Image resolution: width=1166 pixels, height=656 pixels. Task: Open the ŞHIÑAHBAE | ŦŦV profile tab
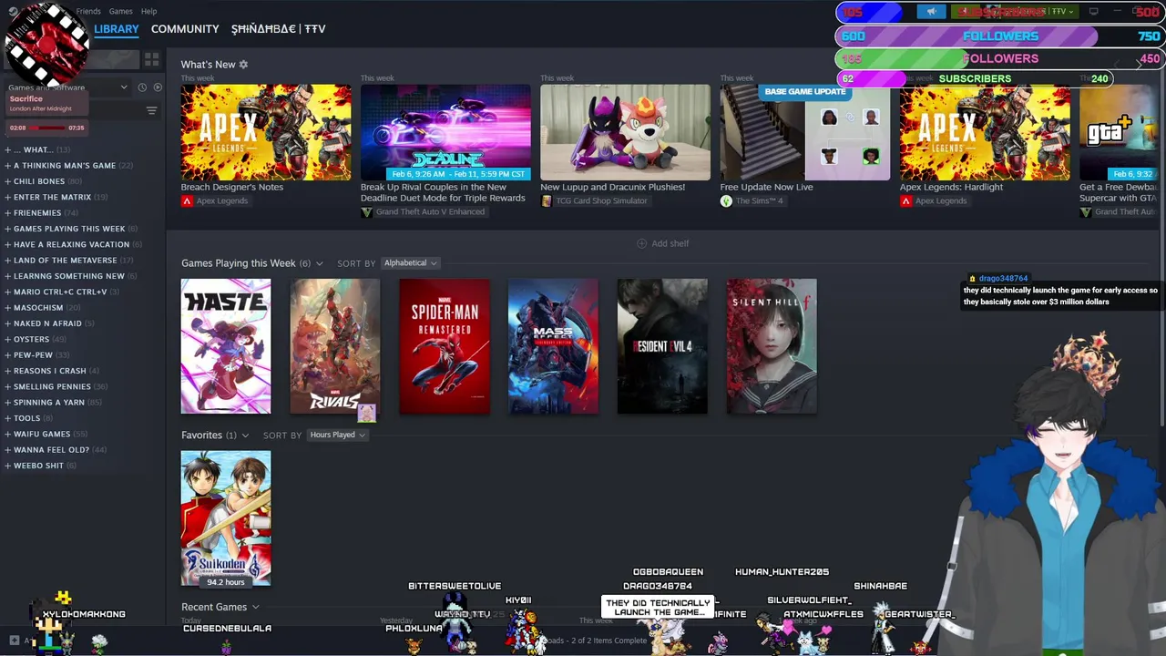tap(278, 29)
